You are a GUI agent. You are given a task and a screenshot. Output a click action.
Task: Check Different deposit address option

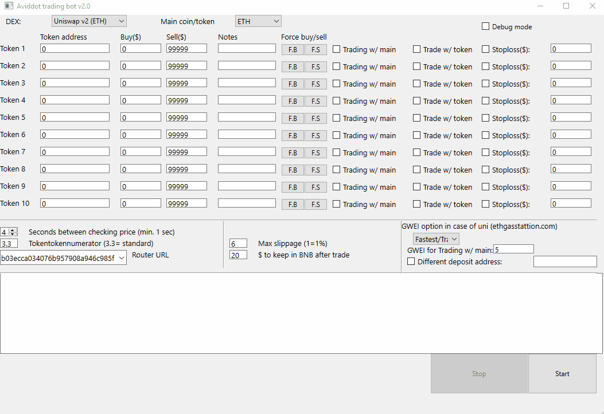coord(411,261)
